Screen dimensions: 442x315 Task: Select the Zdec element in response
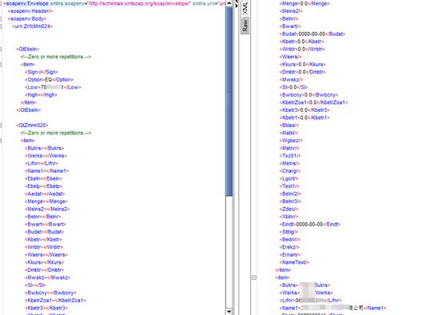(x=289, y=209)
